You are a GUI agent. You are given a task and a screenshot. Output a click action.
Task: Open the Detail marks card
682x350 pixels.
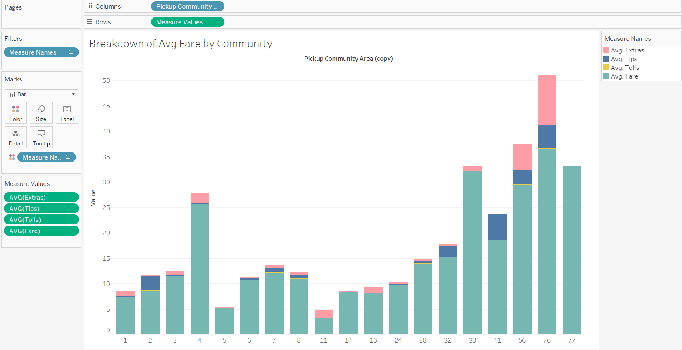pos(16,137)
